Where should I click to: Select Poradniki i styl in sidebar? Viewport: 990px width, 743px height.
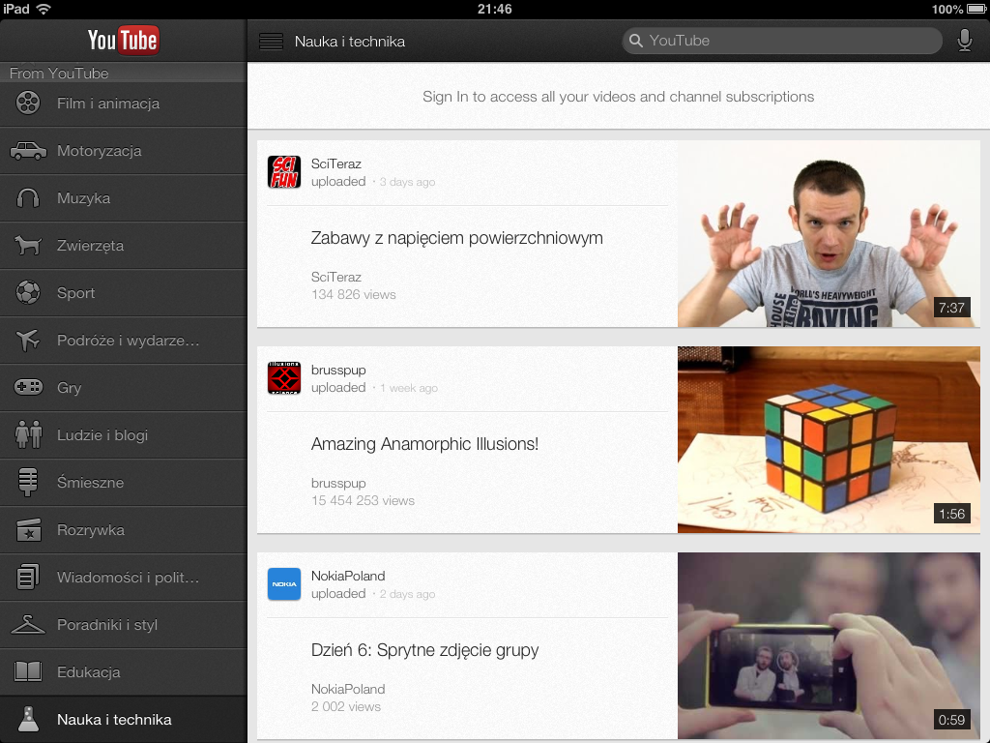(x=107, y=625)
